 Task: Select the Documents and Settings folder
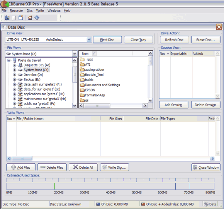(102, 85)
